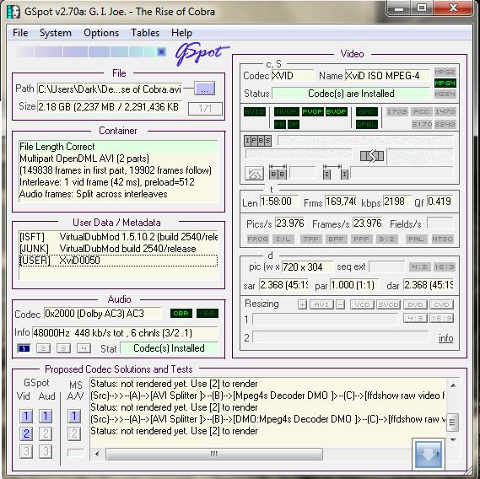
Task: Click MS A/V test button 1
Action: 74,417
